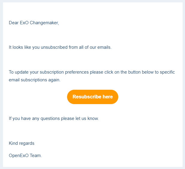Click the word unsubscribed in the message

pyautogui.click(x=54, y=47)
